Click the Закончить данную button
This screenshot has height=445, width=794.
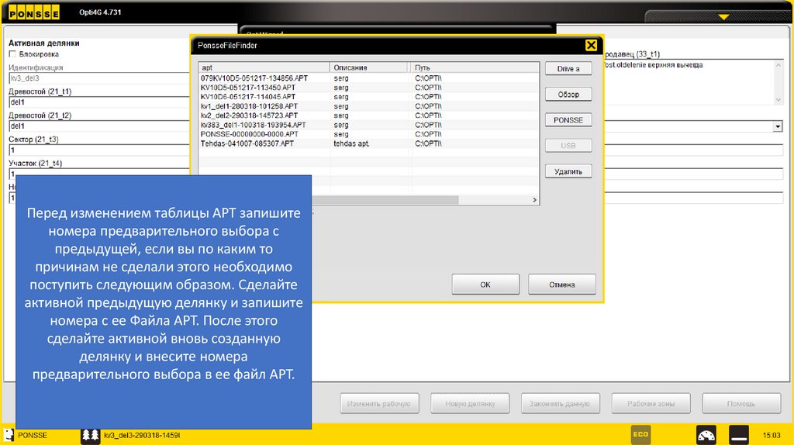point(561,403)
